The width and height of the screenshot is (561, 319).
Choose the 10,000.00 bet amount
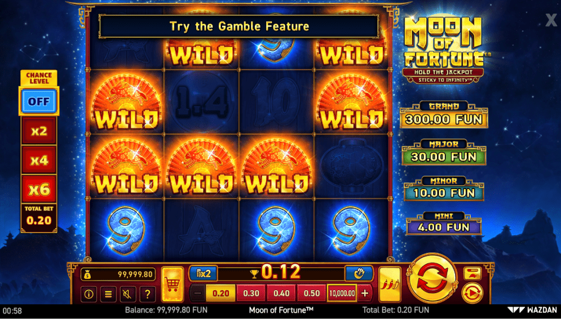click(342, 293)
